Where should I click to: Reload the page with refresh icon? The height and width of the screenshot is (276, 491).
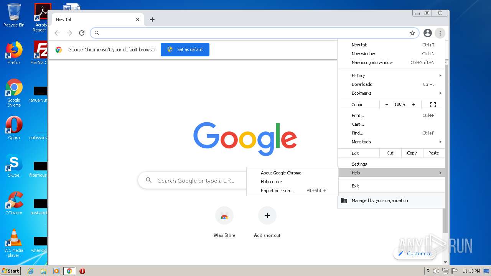click(82, 33)
